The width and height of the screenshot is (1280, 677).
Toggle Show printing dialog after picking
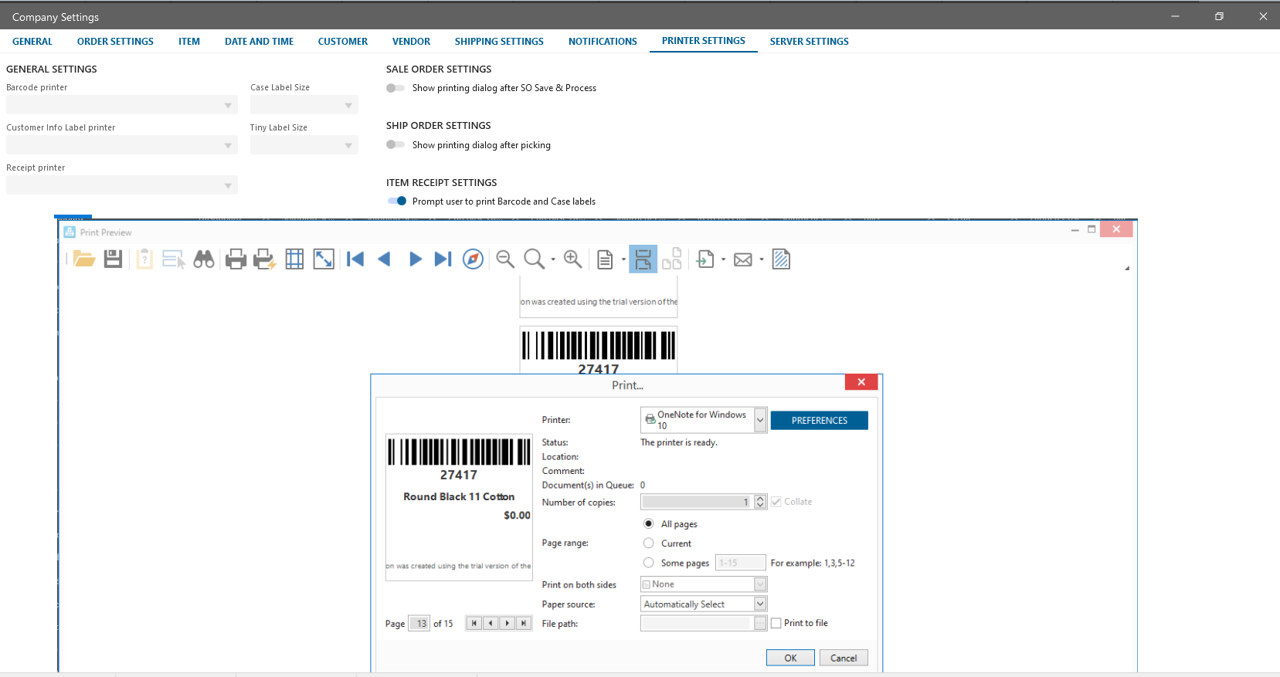point(396,144)
